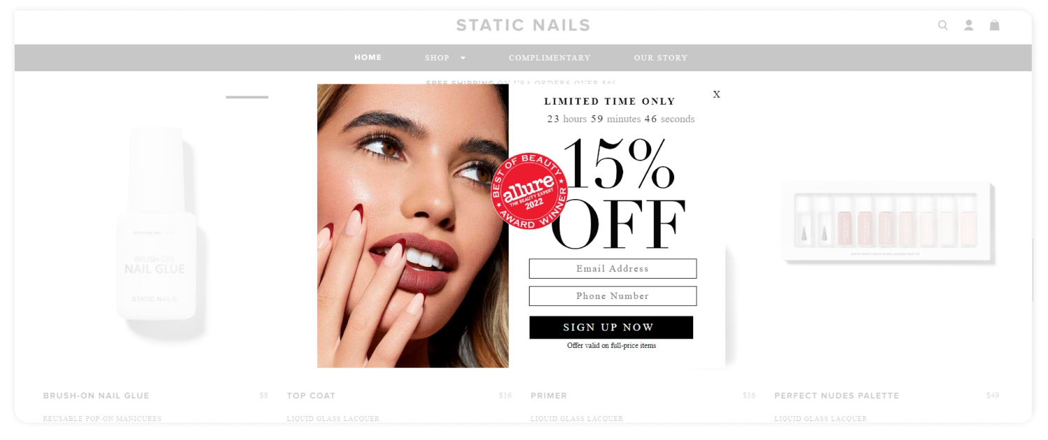
Task: Go to the Home menu item
Action: coord(368,57)
